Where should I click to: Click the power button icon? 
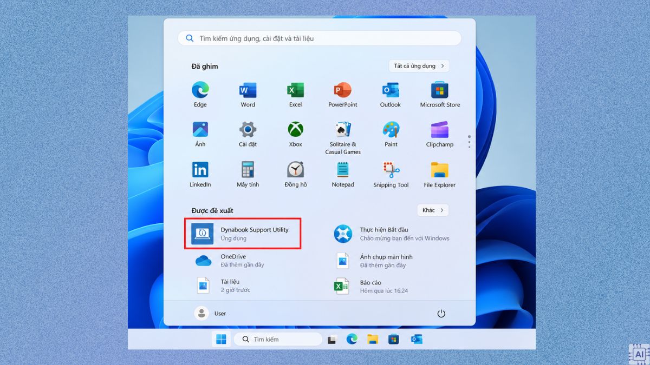click(441, 314)
